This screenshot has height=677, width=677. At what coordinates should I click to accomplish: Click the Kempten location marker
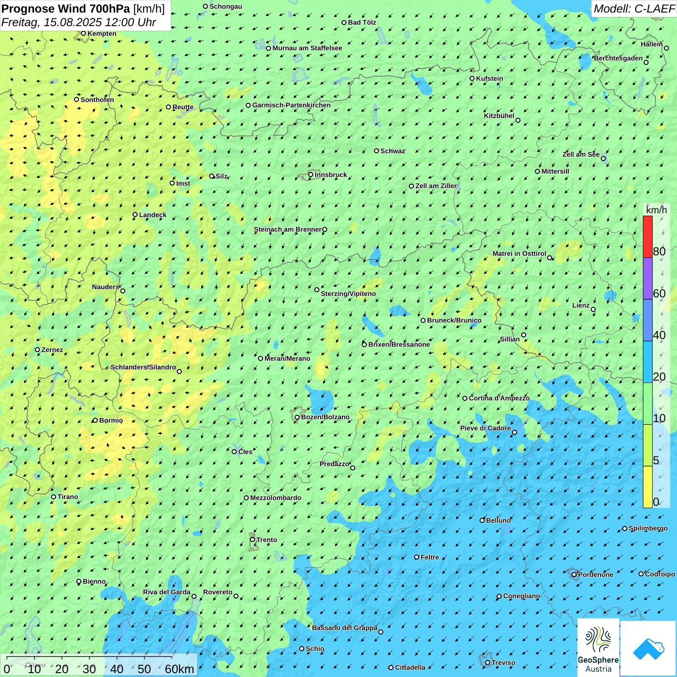pyautogui.click(x=83, y=33)
